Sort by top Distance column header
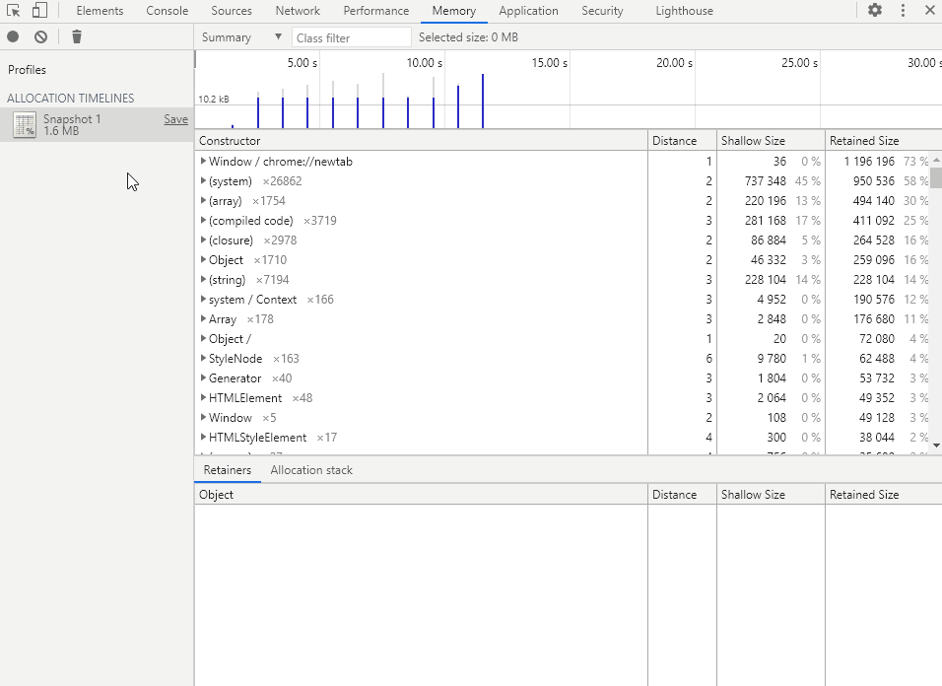The image size is (942, 686). click(x=682, y=141)
